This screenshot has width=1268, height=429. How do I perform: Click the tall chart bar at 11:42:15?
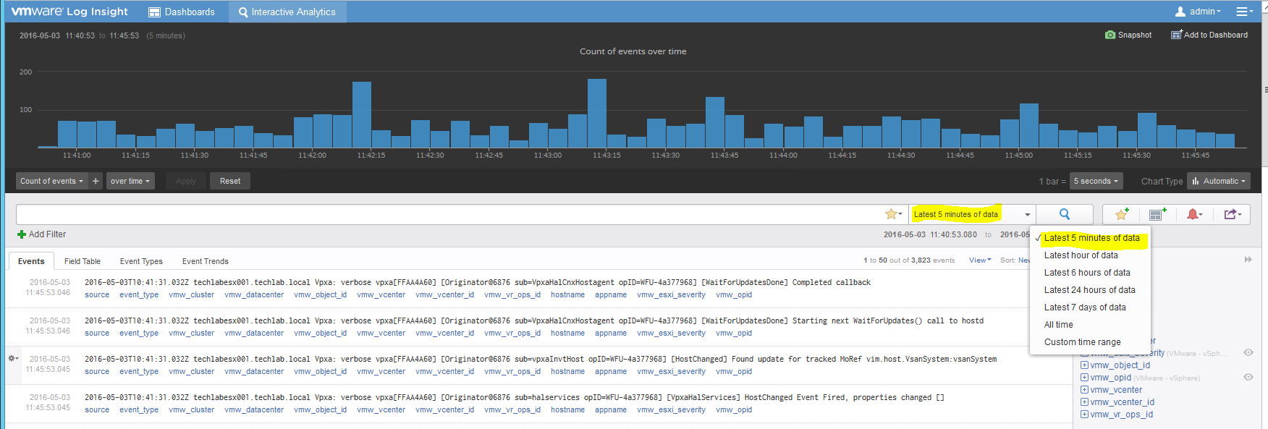click(362, 114)
